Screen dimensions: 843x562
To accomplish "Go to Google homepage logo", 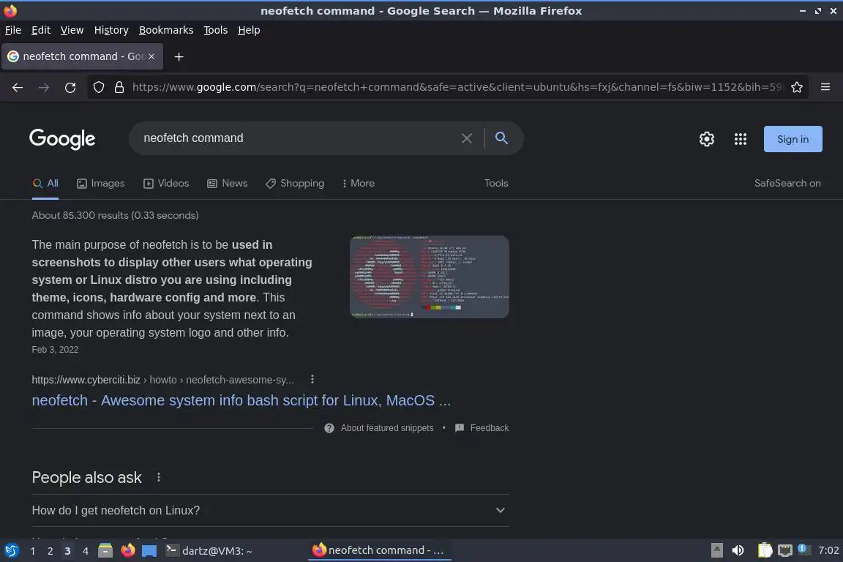I will pyautogui.click(x=62, y=139).
